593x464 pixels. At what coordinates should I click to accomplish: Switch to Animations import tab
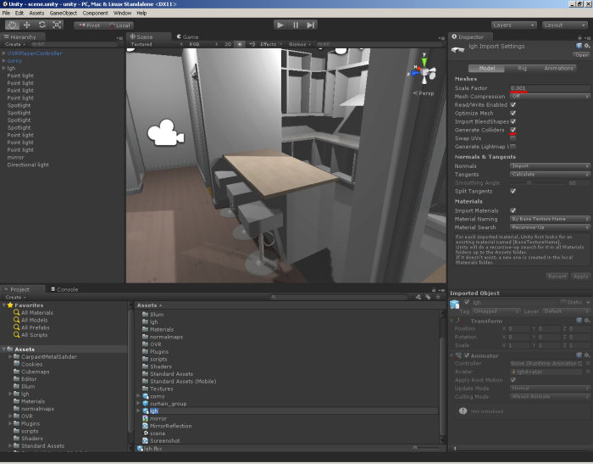(558, 69)
